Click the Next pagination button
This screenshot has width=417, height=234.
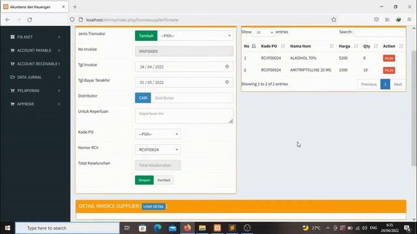(x=398, y=84)
